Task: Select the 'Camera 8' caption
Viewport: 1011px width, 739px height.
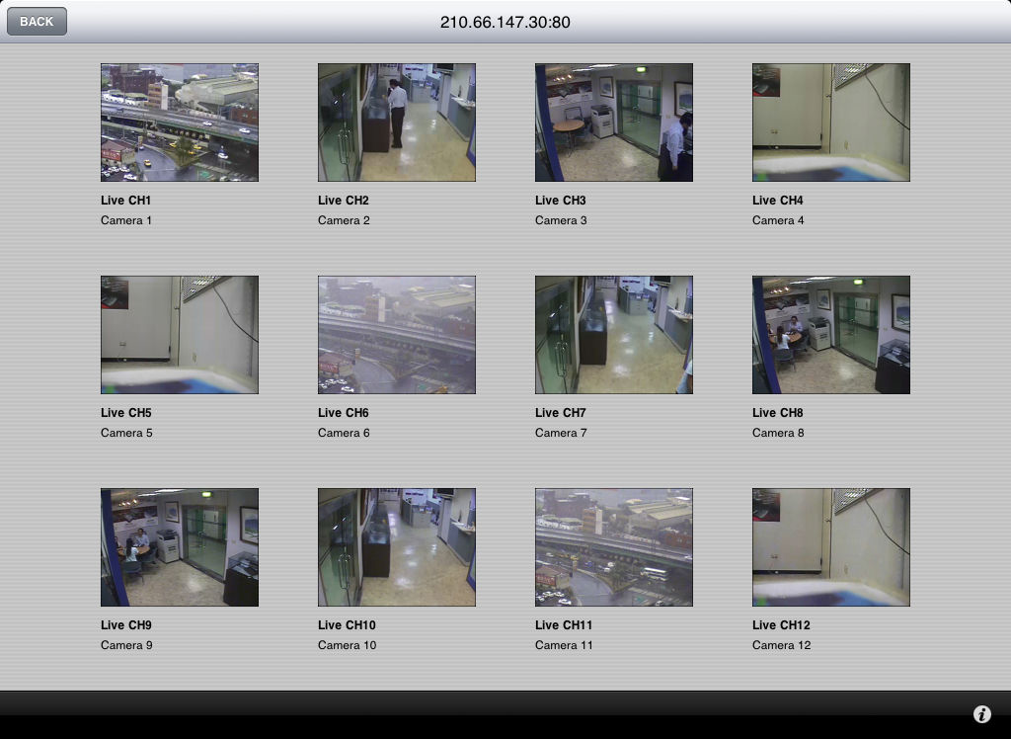Action: [778, 433]
